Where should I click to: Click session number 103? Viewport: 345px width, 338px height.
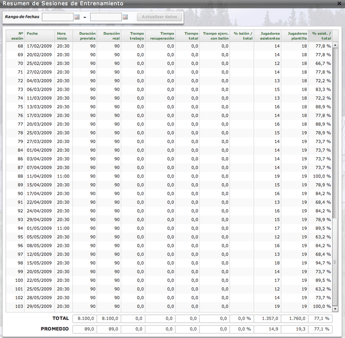19,306
